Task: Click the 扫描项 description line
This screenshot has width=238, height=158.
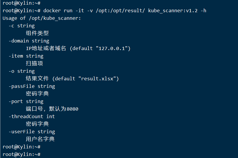Action: 34,63
